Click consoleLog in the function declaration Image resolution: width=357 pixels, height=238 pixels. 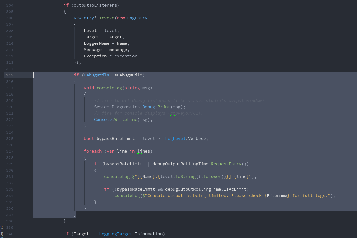109,88
